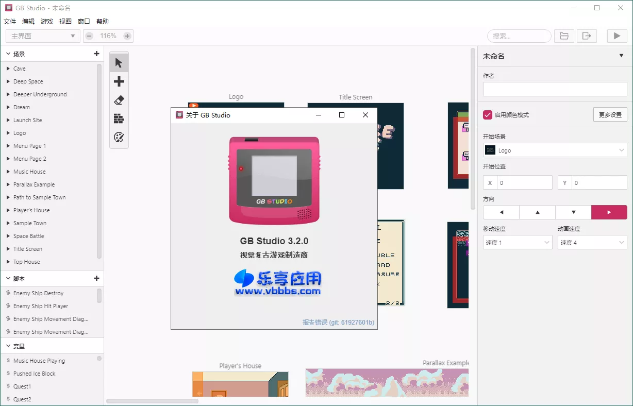Screen dimensions: 633x406
Task: Expand the Space Battle scene item
Action: (8, 236)
